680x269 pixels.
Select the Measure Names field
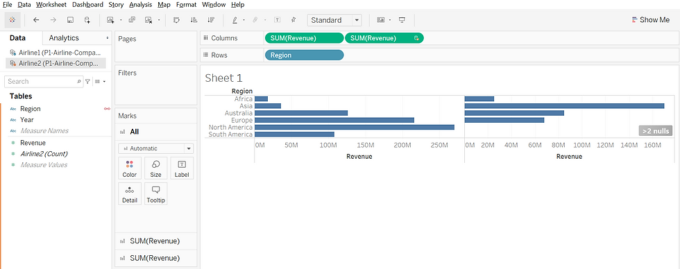point(44,130)
